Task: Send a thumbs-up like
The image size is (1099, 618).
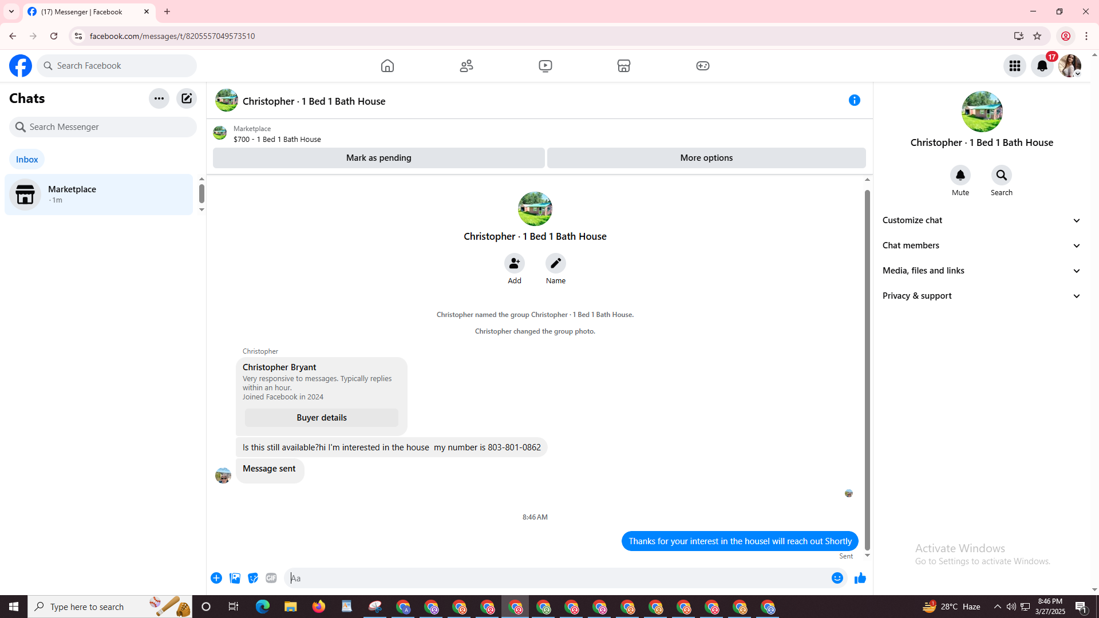Action: 860,578
